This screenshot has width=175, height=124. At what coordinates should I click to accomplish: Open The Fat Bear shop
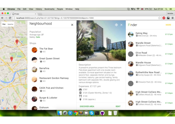[52, 50]
